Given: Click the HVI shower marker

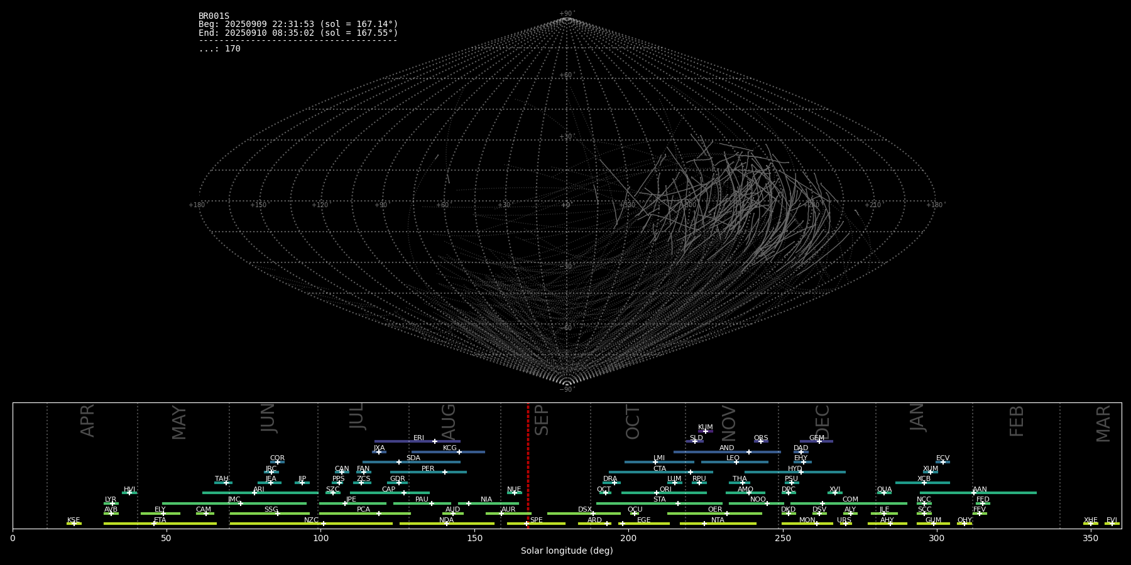Looking at the screenshot, I should click(x=129, y=493).
